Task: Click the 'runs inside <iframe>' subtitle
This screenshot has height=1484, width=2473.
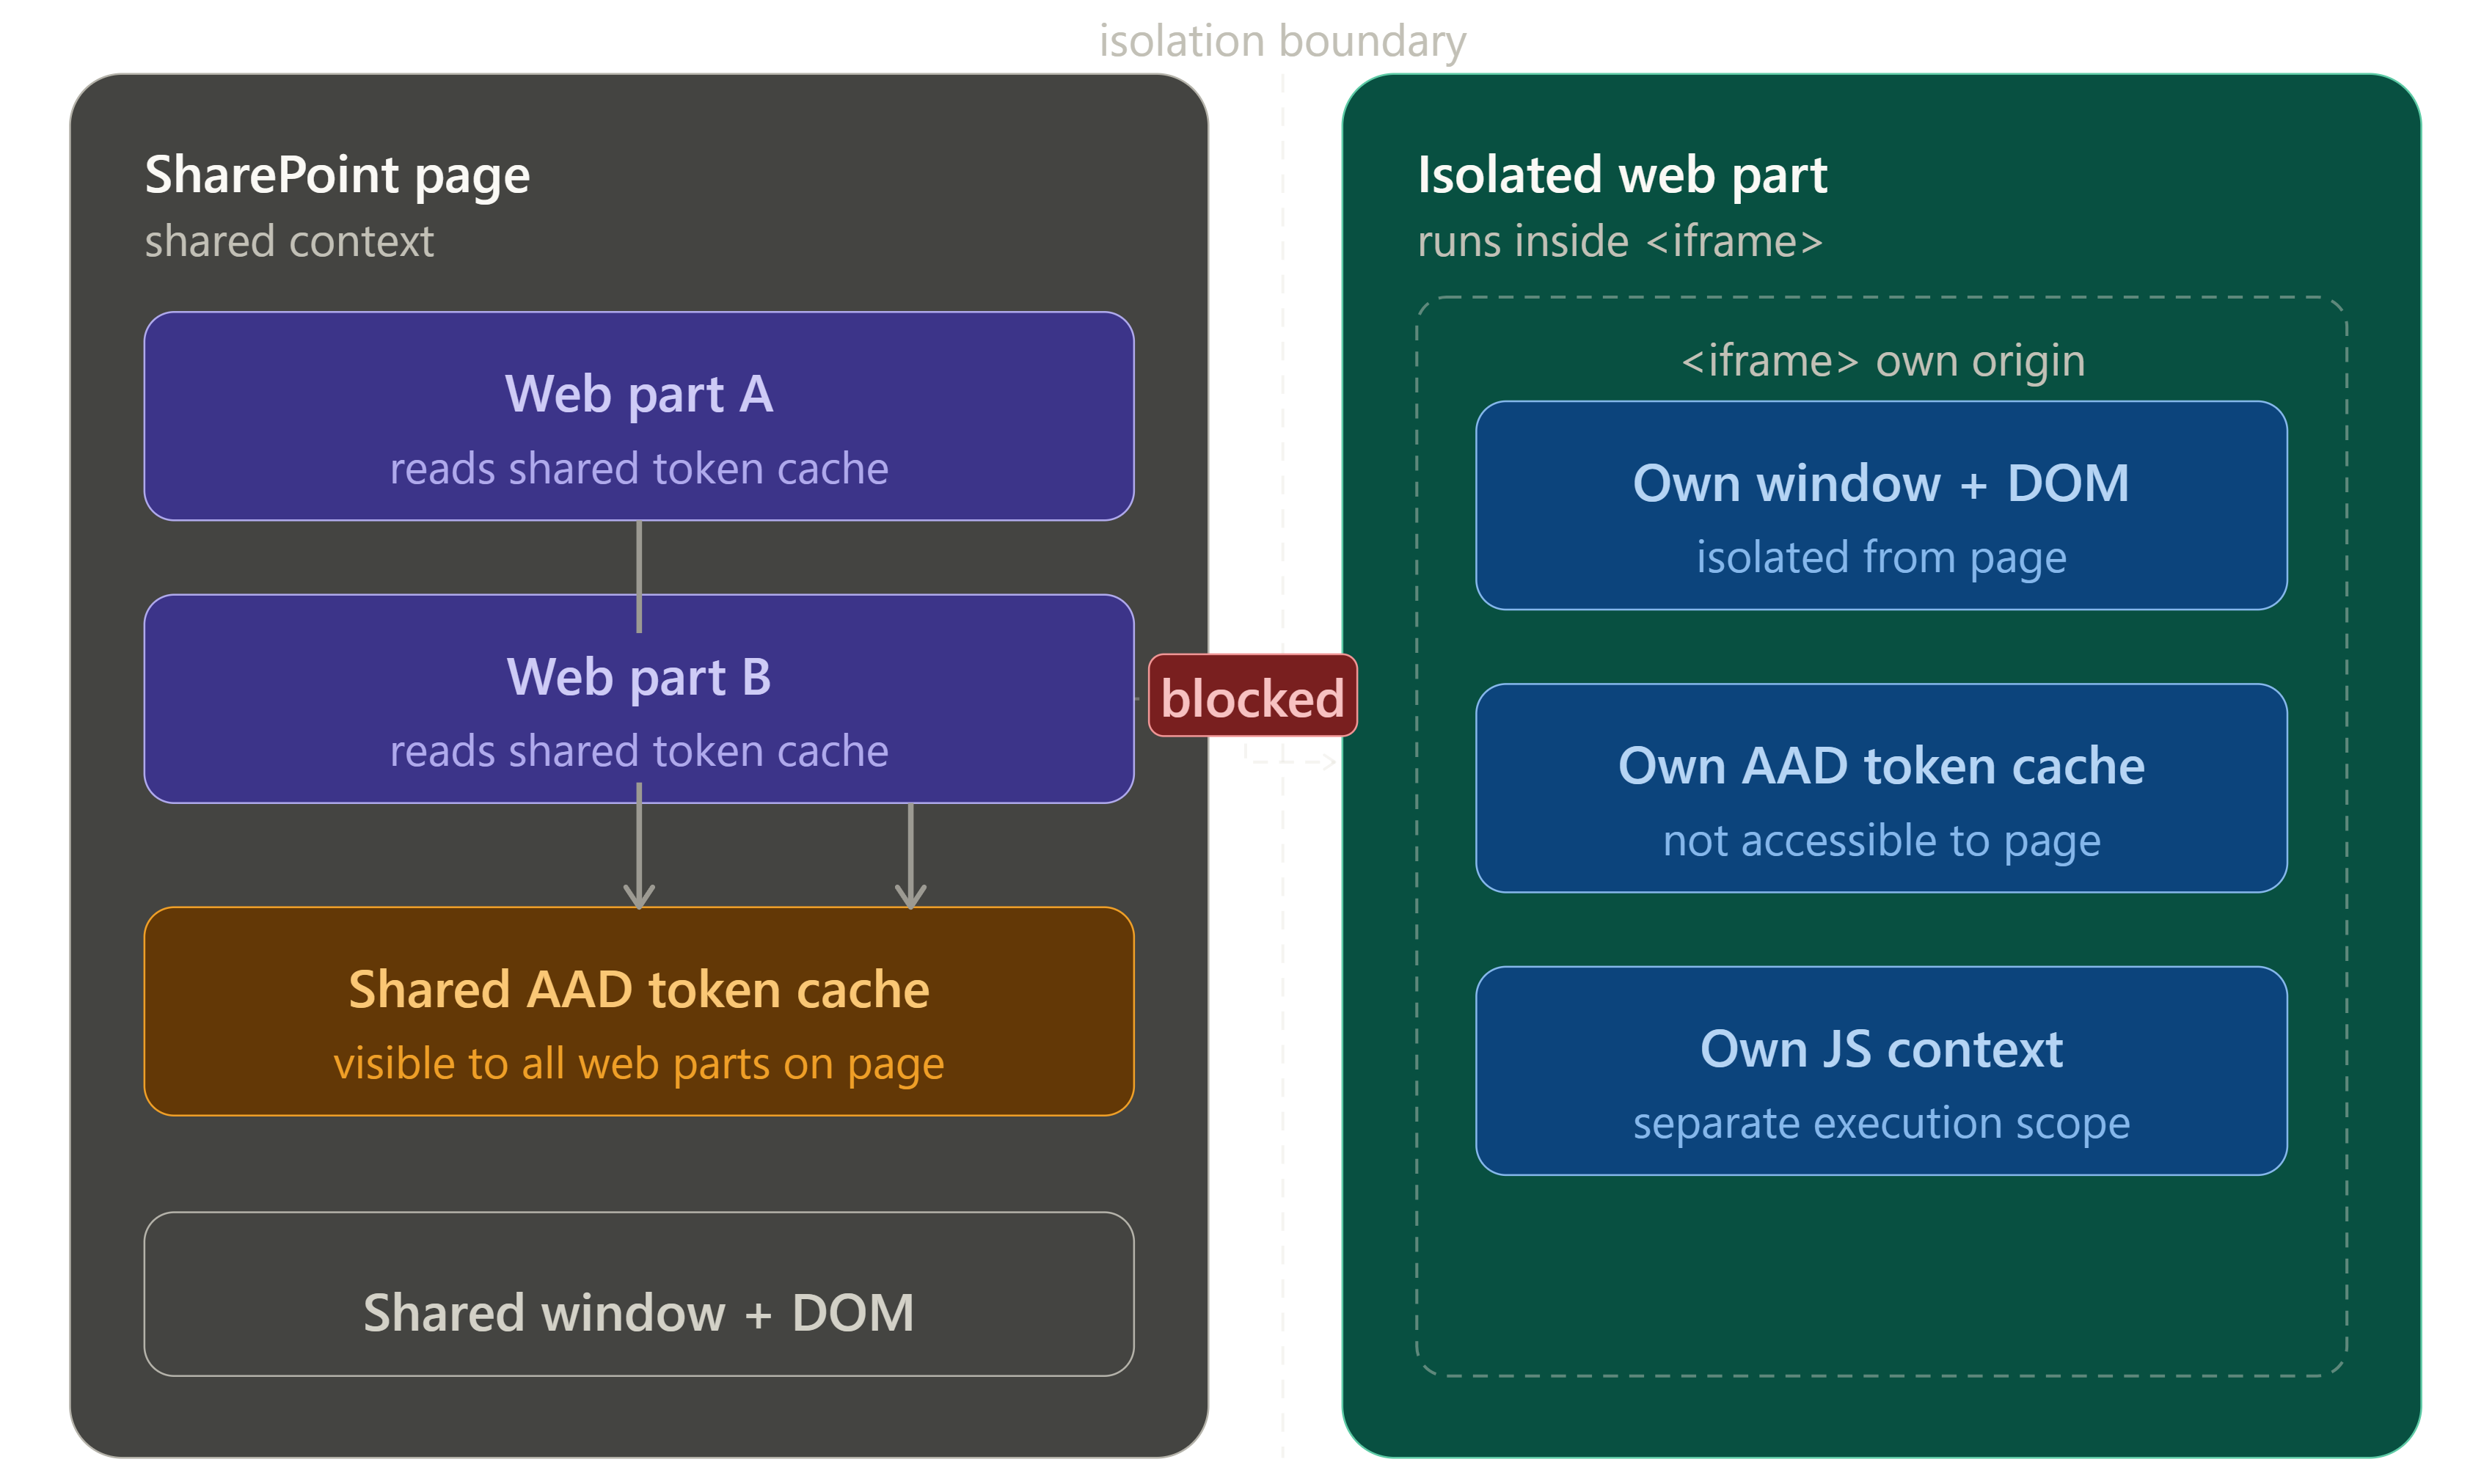Action: (x=1620, y=241)
